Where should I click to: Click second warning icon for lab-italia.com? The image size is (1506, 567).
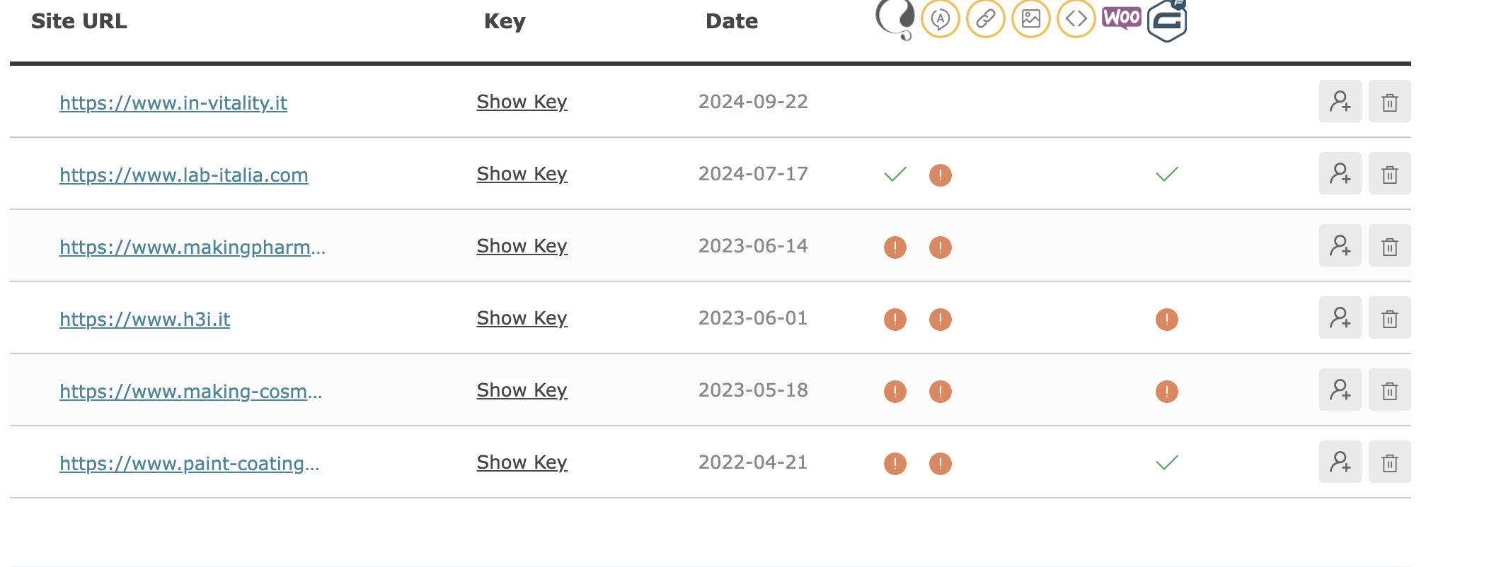coord(941,175)
